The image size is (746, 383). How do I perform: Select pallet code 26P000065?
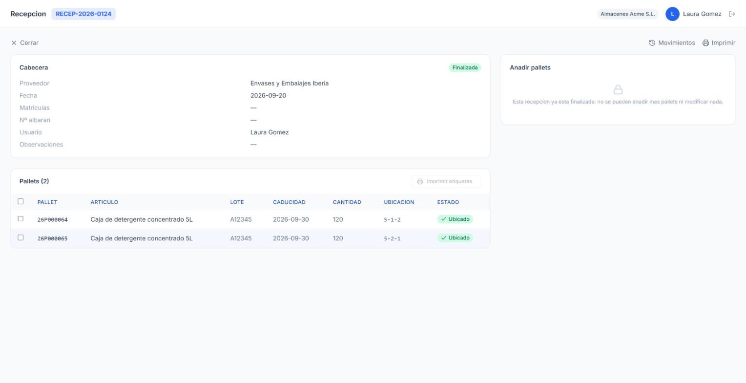[x=53, y=239]
